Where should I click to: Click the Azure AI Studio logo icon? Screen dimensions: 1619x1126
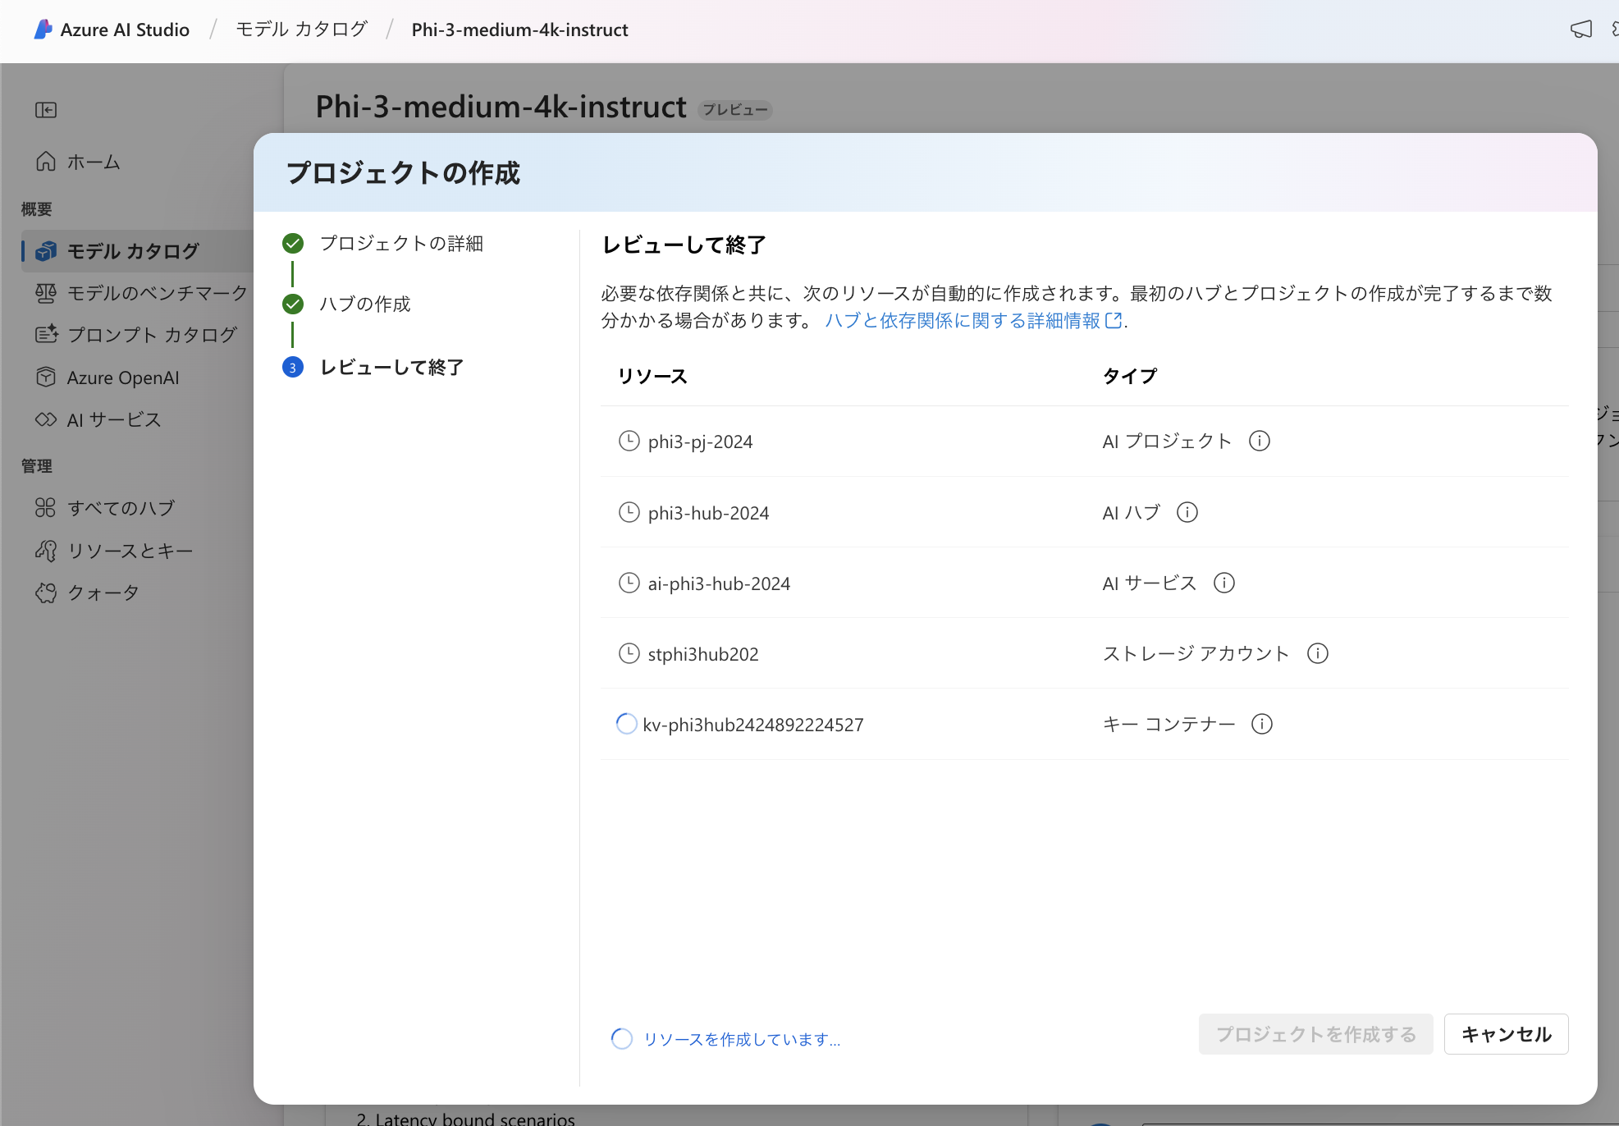click(x=43, y=30)
